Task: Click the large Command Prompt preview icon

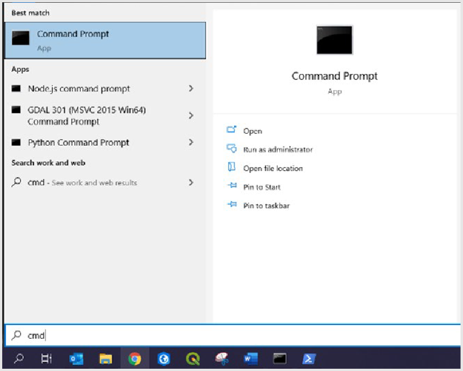Action: pyautogui.click(x=334, y=39)
